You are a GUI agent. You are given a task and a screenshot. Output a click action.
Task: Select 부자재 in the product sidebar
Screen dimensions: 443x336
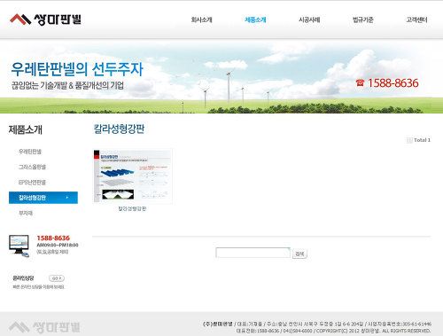(26, 213)
